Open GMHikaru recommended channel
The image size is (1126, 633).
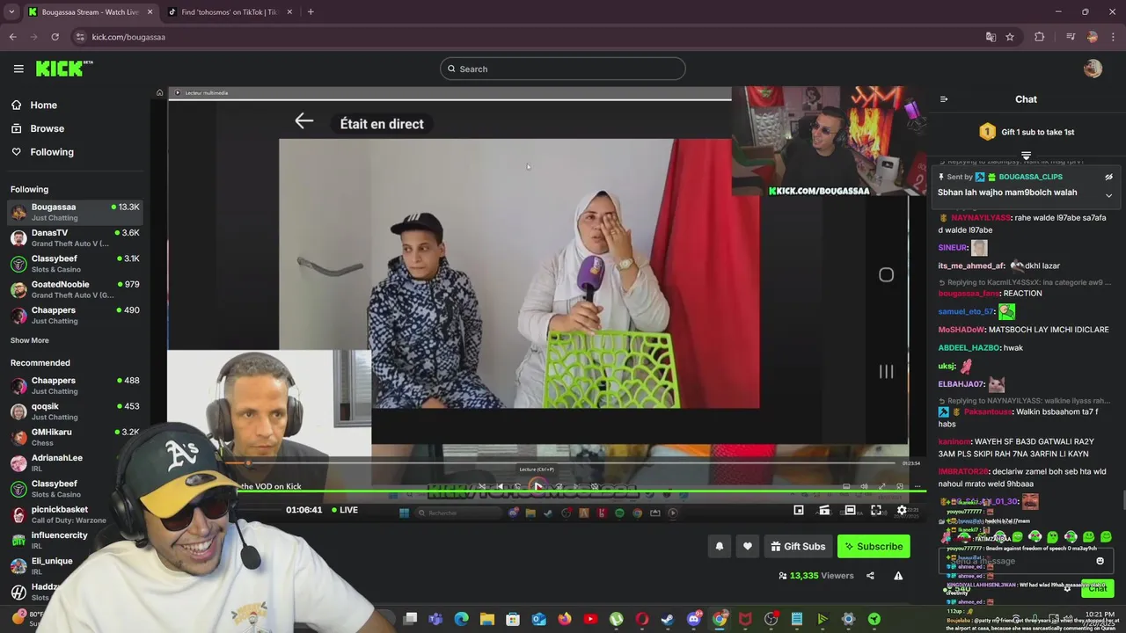[75, 437]
